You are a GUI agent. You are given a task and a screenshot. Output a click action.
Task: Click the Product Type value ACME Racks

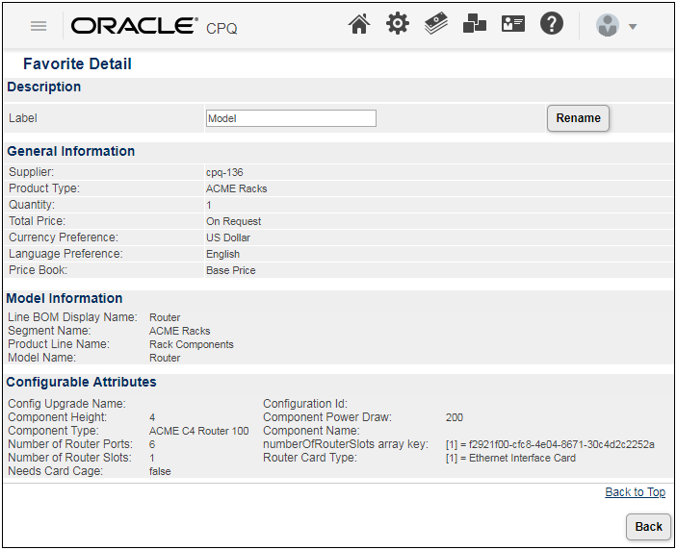(x=237, y=188)
